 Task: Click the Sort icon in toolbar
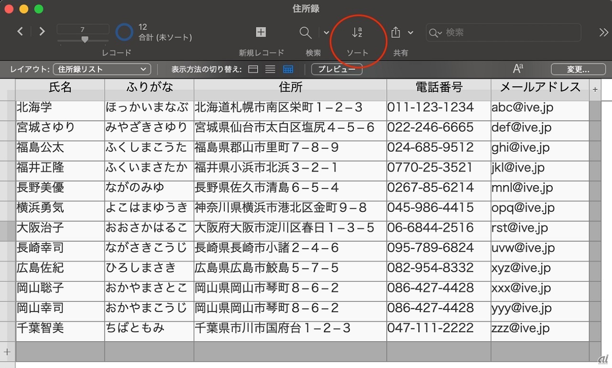[x=357, y=32]
